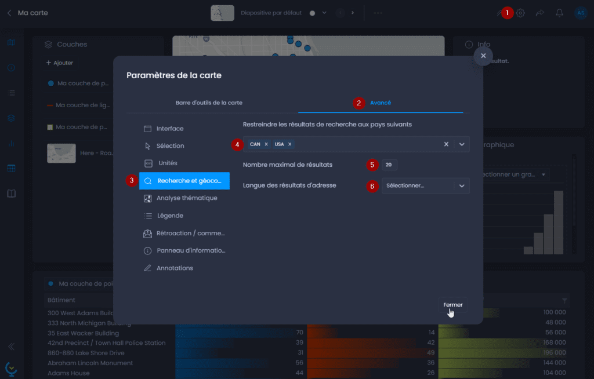Image resolution: width=594 pixels, height=379 pixels.
Task: Select the 35 East Wacker Building row
Action: tap(84, 333)
